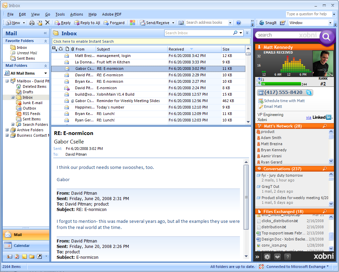
Task: Sort messages by the attachment paperclip column
Action: click(x=72, y=49)
